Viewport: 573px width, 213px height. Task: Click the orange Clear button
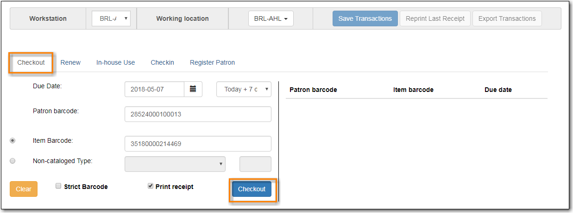(24, 189)
